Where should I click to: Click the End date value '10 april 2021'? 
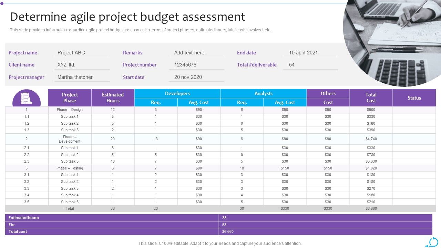[304, 53]
